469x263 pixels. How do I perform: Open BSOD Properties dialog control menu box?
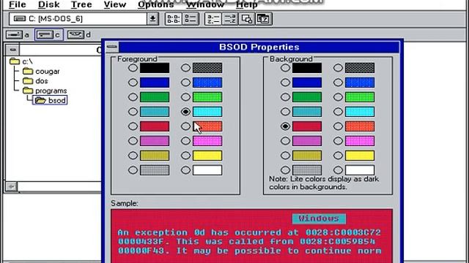[112, 47]
